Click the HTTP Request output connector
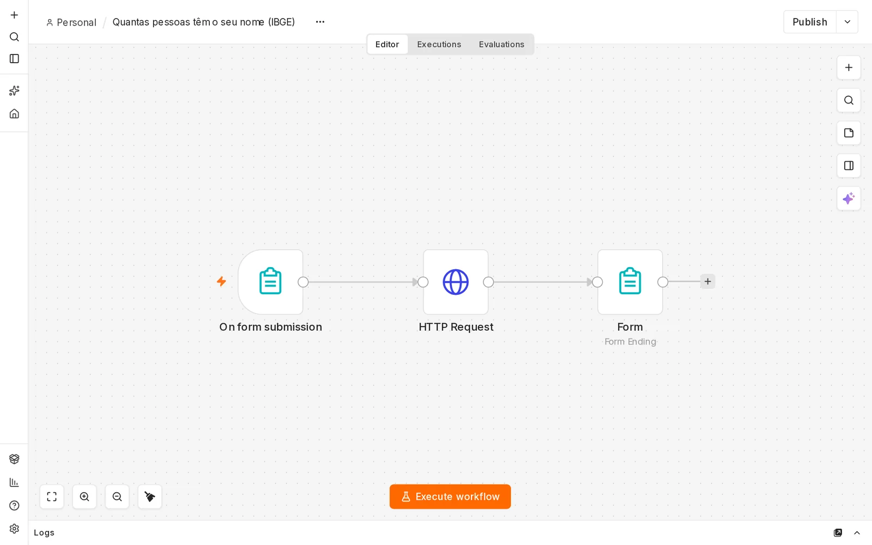The height and width of the screenshot is (545, 872). [488, 282]
